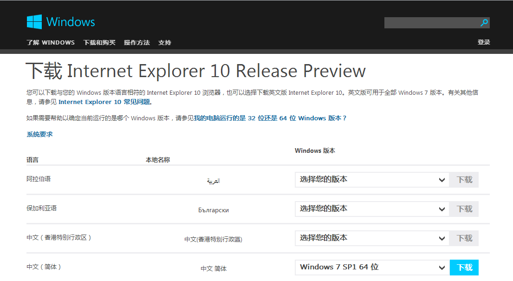513x281 pixels.
Task: Open the Windows 7 SP1 64 位 dropdown
Action: tap(372, 267)
